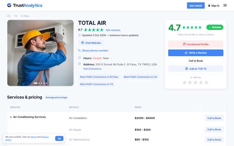Expand the business hours dropdown arrow
The image size is (234, 146).
click(111, 58)
